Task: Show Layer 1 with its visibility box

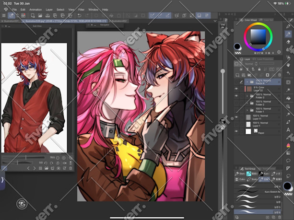Action: 236,124
